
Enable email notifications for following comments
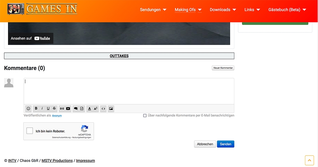(x=145, y=116)
